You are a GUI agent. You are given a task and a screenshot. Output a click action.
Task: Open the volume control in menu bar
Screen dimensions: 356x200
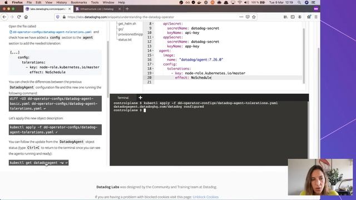pos(246,2)
